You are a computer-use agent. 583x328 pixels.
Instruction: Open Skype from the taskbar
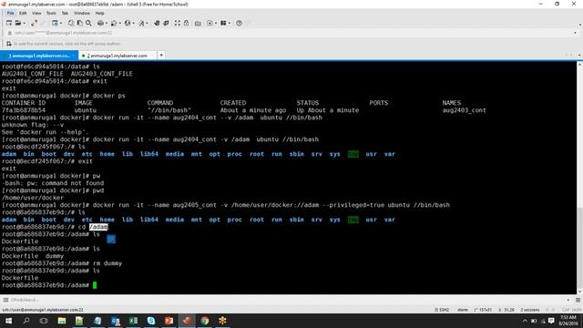(x=151, y=321)
